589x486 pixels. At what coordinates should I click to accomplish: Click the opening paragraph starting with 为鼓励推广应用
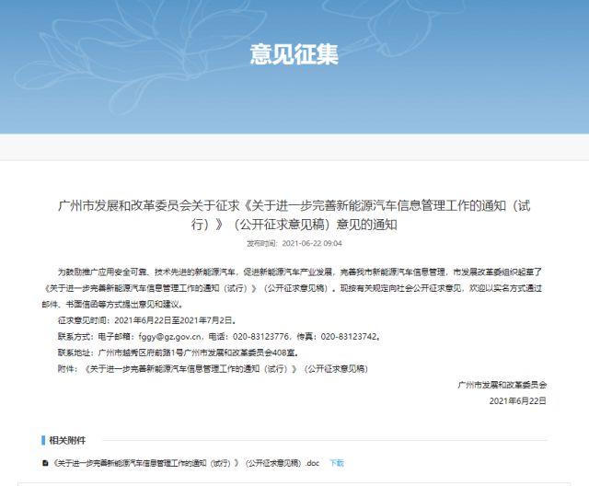[293, 288]
